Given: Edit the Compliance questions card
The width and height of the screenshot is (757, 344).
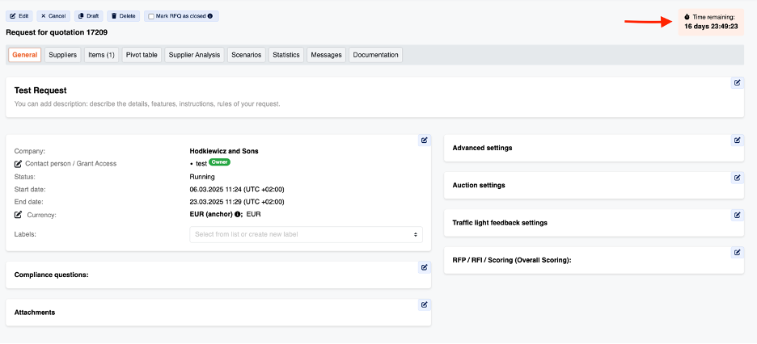Looking at the screenshot, I should coord(425,267).
